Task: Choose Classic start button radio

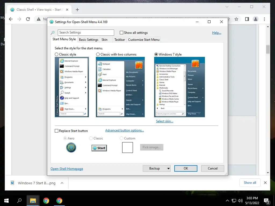Action: click(91, 138)
